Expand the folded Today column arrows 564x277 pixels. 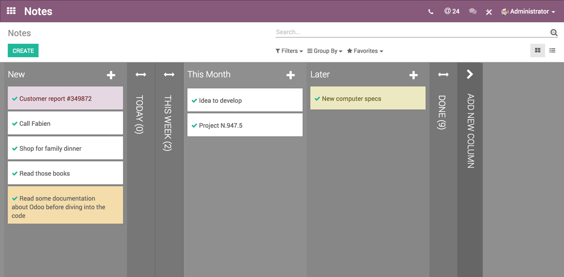pyautogui.click(x=141, y=75)
